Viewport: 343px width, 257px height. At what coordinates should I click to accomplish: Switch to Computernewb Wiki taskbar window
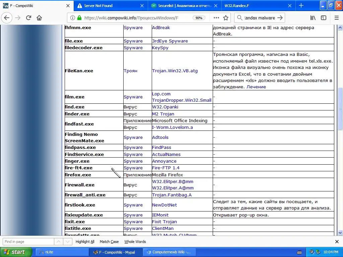(x=169, y=252)
